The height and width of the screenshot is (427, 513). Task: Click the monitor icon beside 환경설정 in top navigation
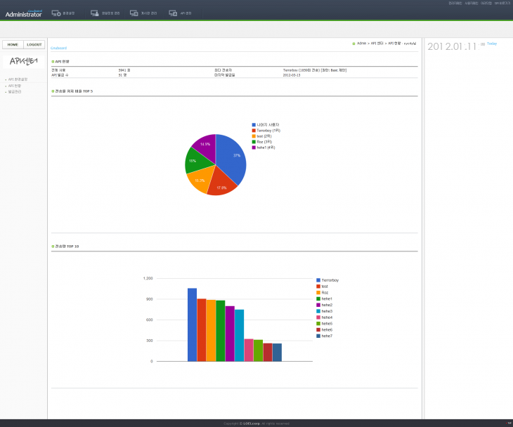[x=56, y=13]
